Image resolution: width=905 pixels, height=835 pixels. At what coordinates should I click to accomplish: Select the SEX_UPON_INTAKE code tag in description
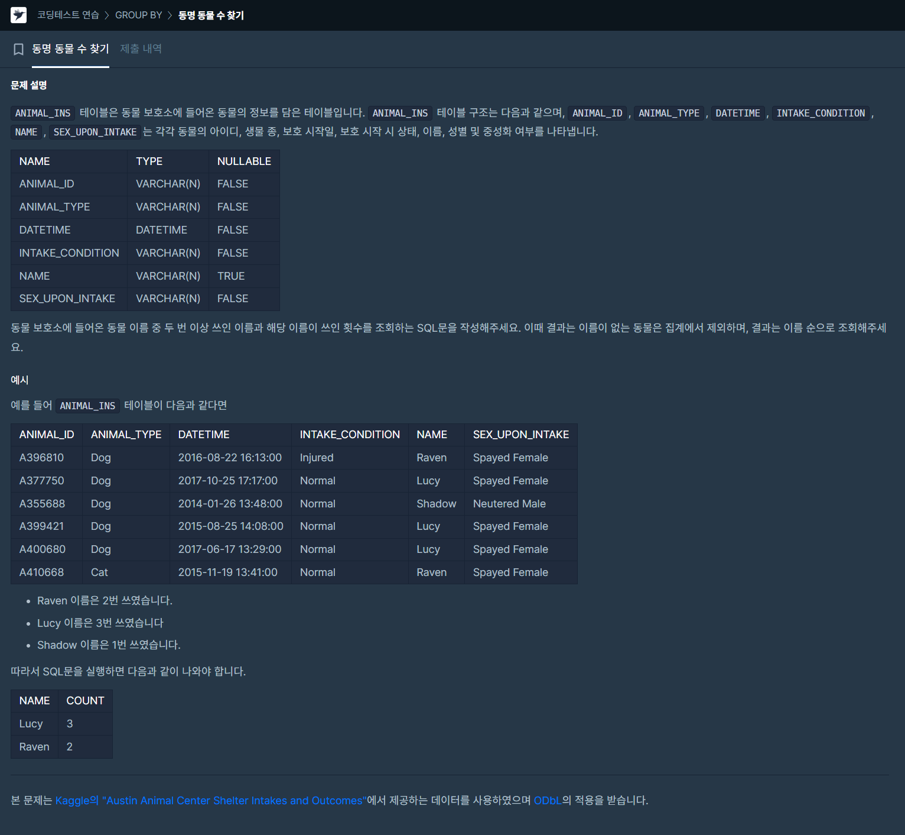pos(95,132)
